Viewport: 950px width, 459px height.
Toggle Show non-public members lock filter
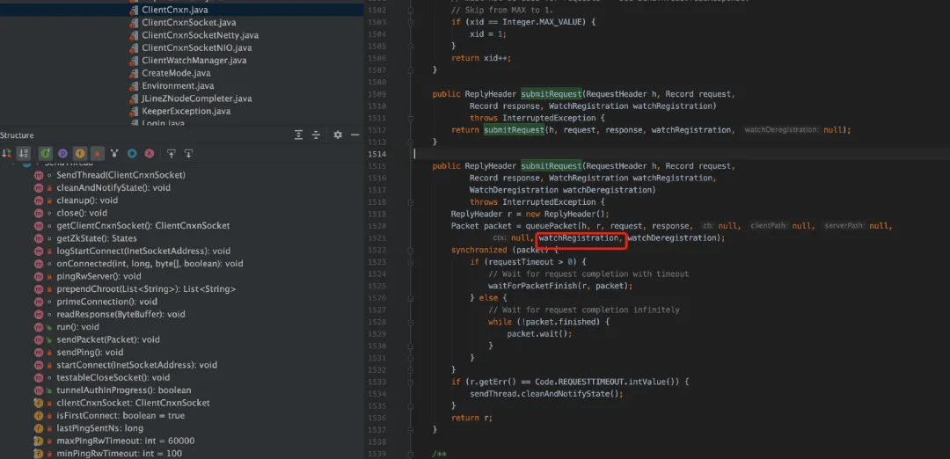(x=97, y=153)
